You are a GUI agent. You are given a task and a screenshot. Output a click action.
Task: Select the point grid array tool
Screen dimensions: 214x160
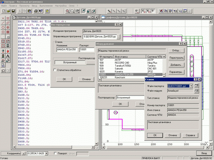(x=8, y=18)
